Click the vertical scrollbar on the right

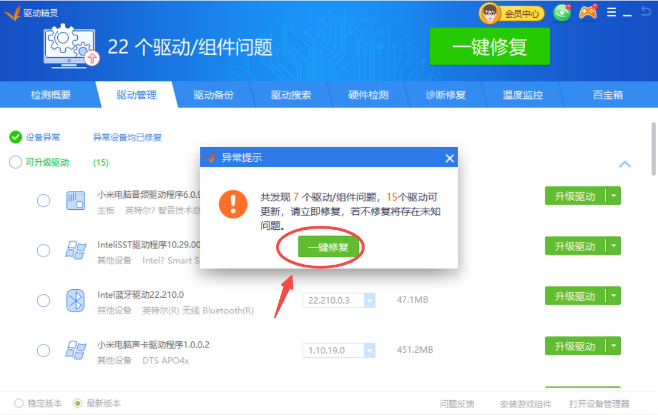coord(653,149)
